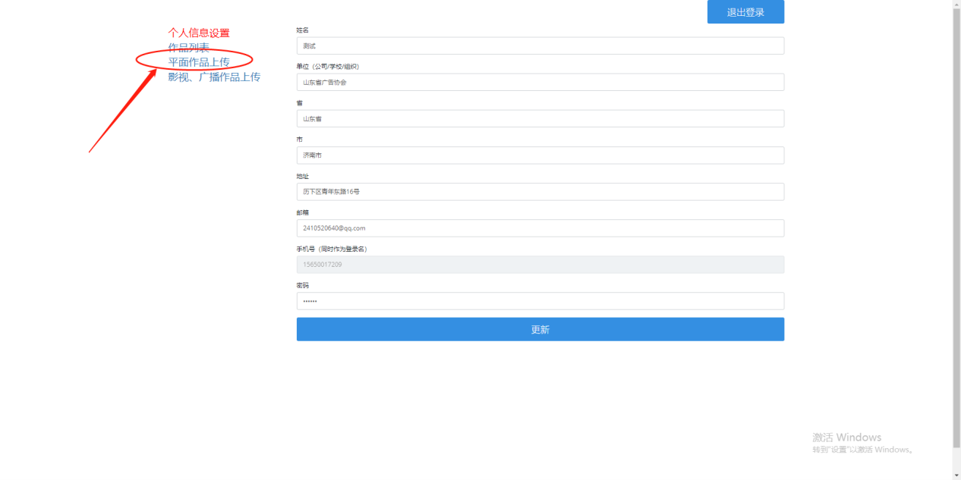961x480 pixels.
Task: Click the 姓名 field containing 测试
Action: (x=540, y=45)
